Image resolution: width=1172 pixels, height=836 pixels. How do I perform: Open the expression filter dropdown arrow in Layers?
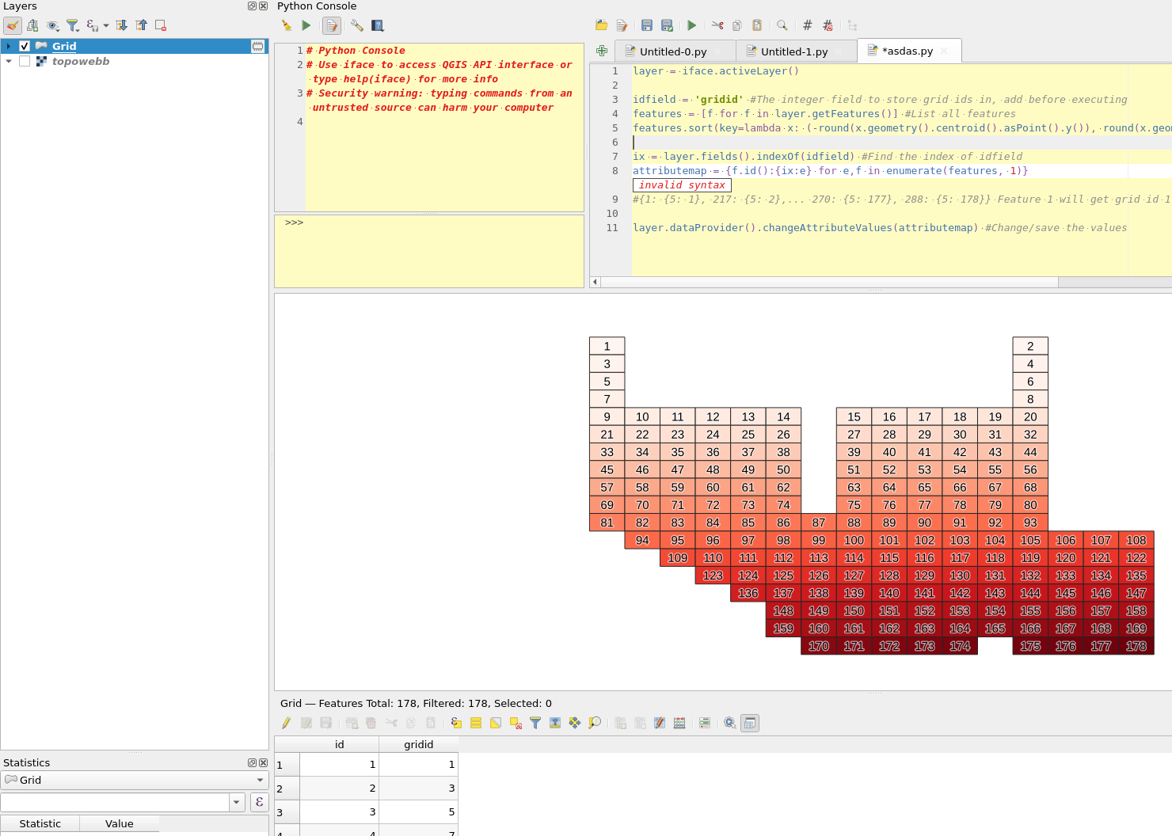[106, 25]
